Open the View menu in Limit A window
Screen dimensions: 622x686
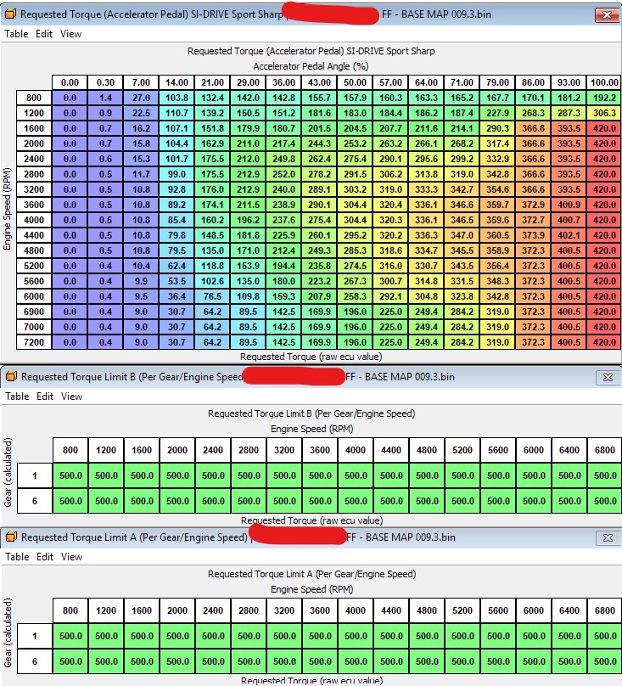pyautogui.click(x=71, y=557)
